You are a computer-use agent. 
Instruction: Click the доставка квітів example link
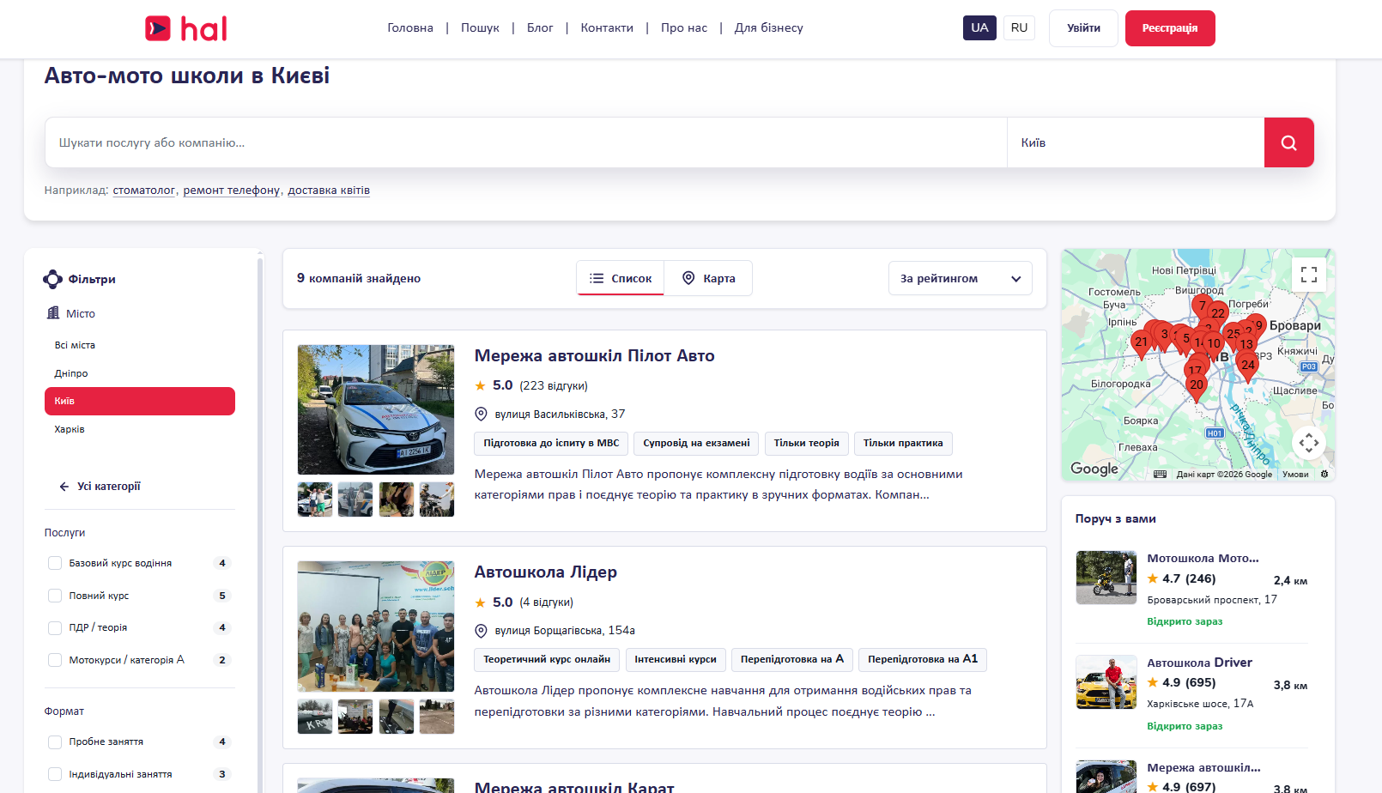pyautogui.click(x=329, y=191)
